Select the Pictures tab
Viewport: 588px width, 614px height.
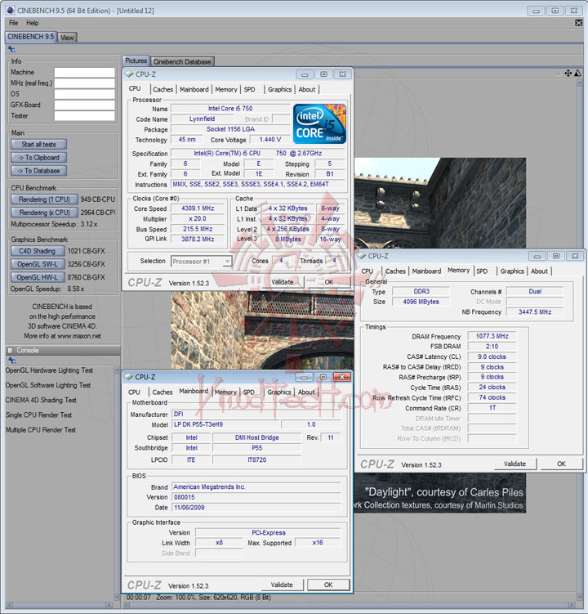pos(136,61)
